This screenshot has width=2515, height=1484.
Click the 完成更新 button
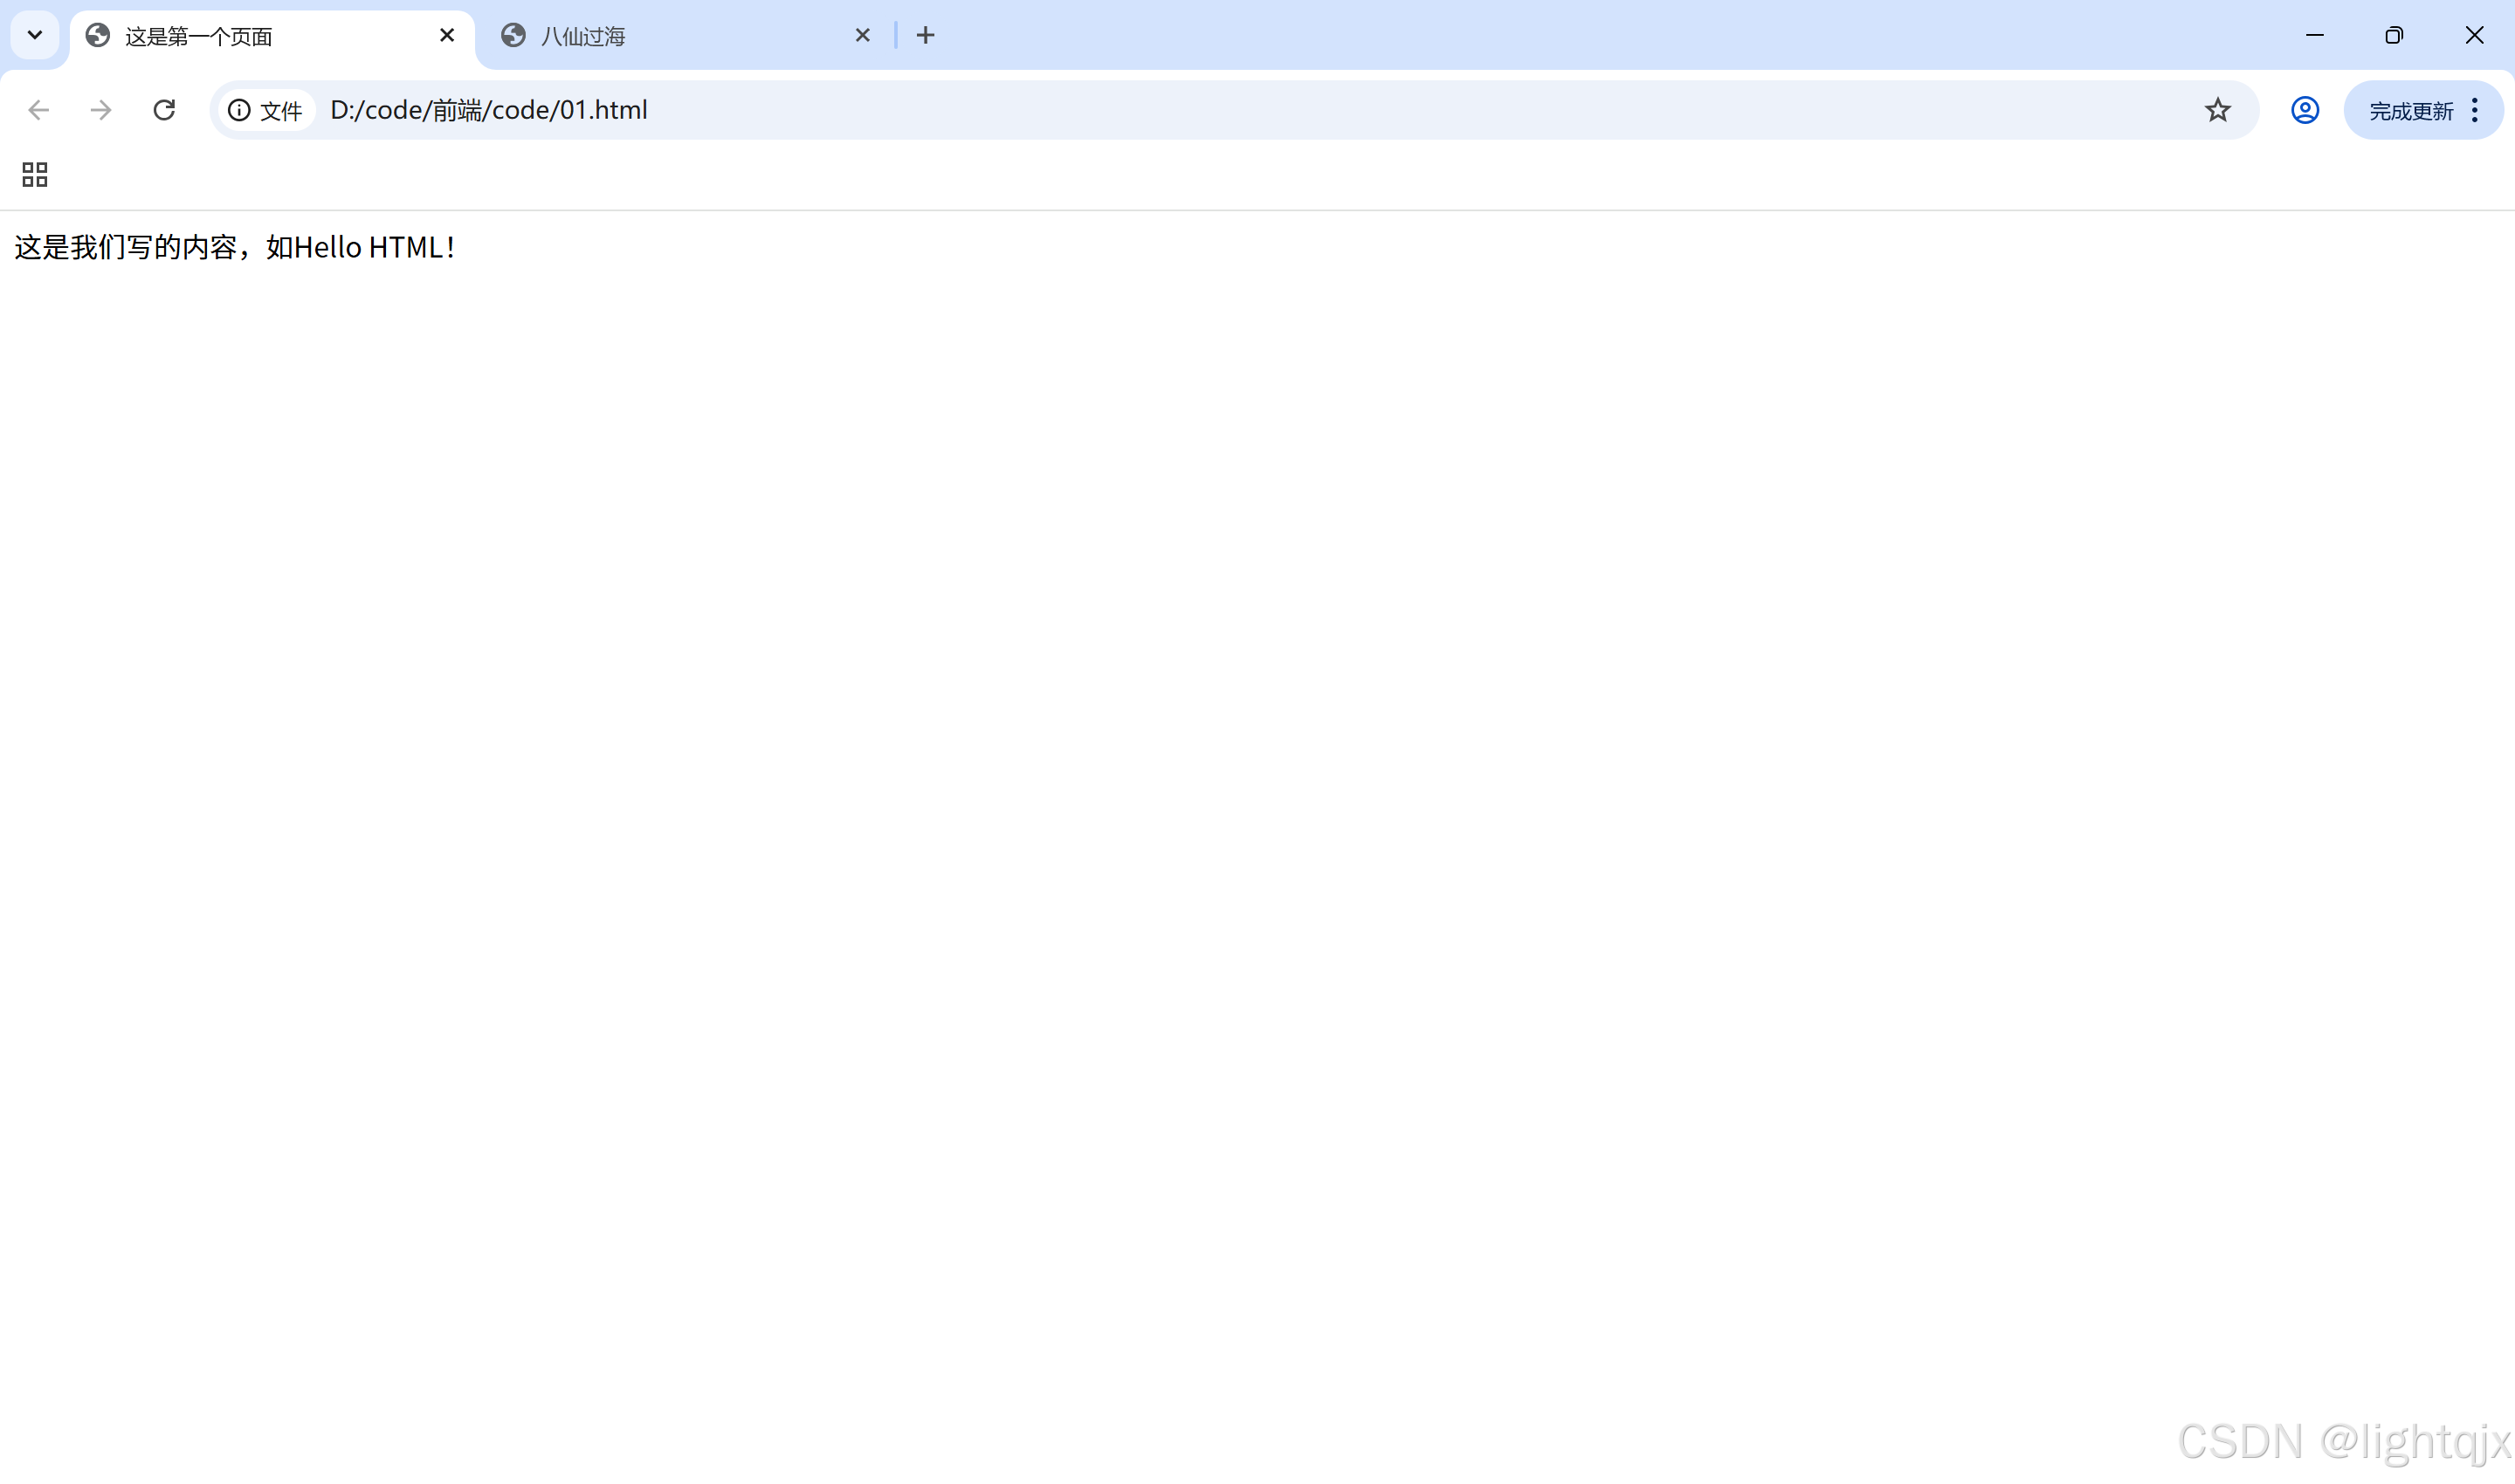(x=2410, y=111)
